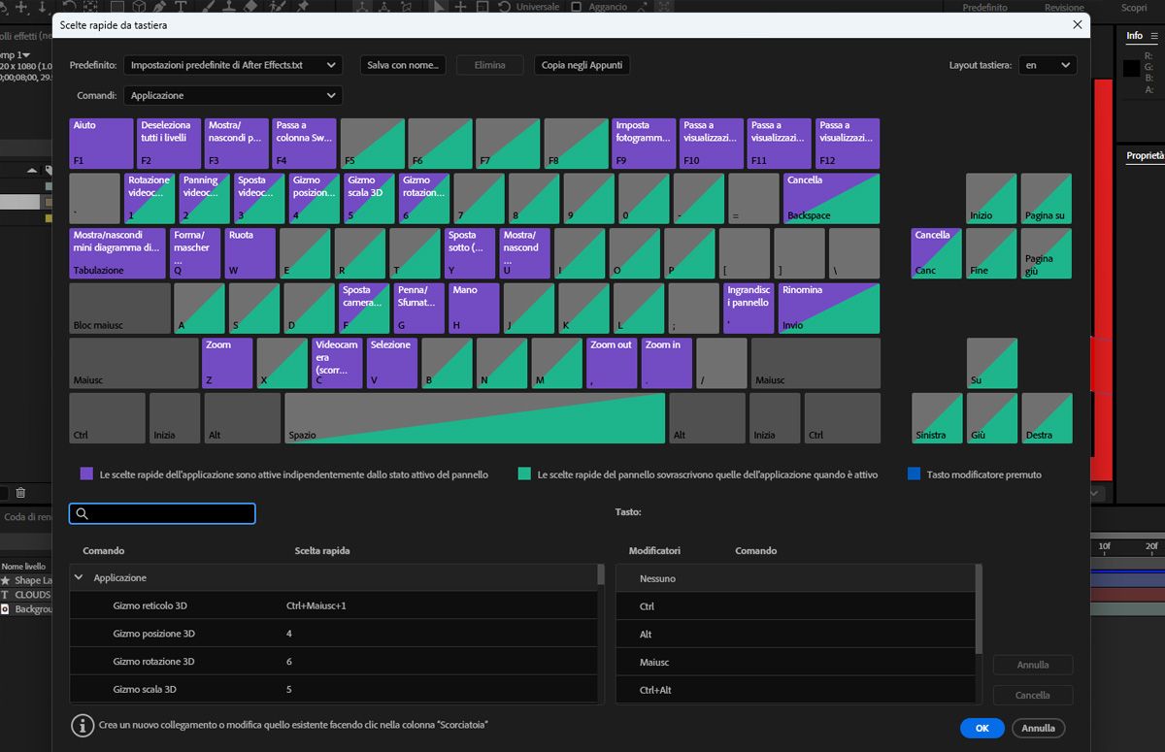Image resolution: width=1165 pixels, height=752 pixels.
Task: Select the Pagina su key
Action: tap(1047, 199)
